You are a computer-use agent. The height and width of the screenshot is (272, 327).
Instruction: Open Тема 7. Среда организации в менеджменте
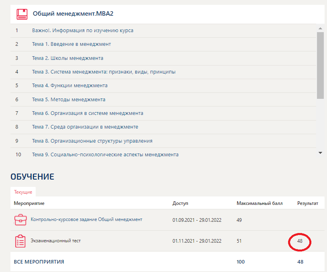pos(85,127)
